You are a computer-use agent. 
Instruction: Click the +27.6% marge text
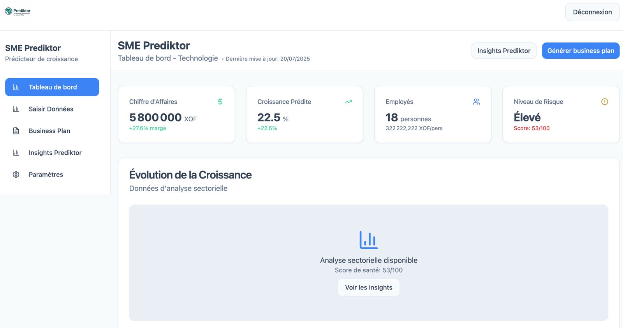pos(148,128)
